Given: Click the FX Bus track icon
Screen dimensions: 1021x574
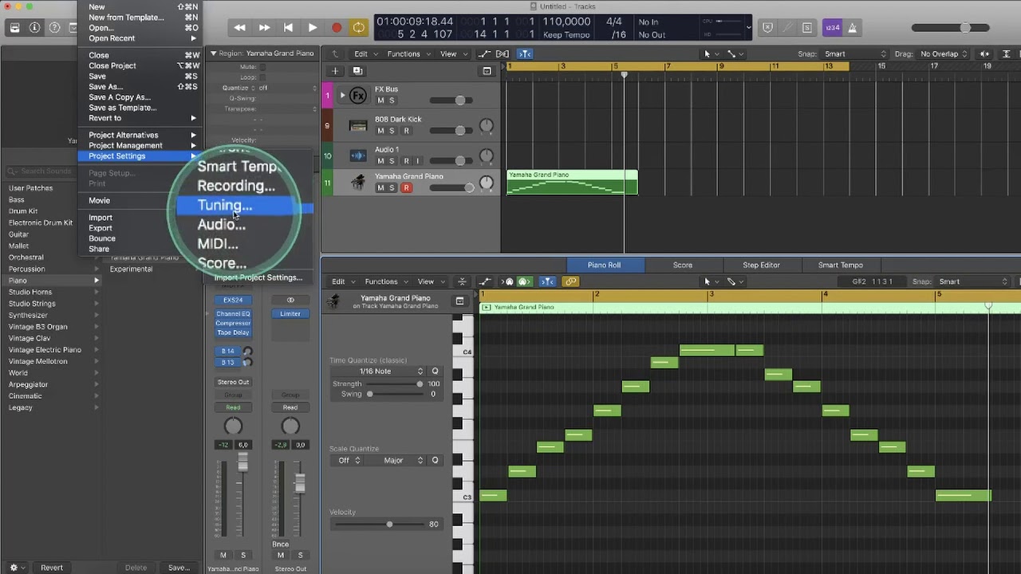Looking at the screenshot, I should tap(358, 96).
